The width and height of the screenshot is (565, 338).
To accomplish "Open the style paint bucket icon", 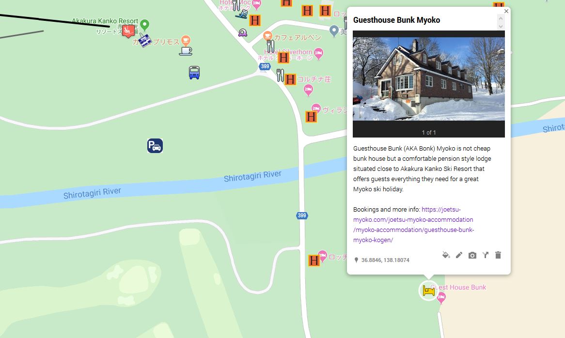I will [446, 255].
